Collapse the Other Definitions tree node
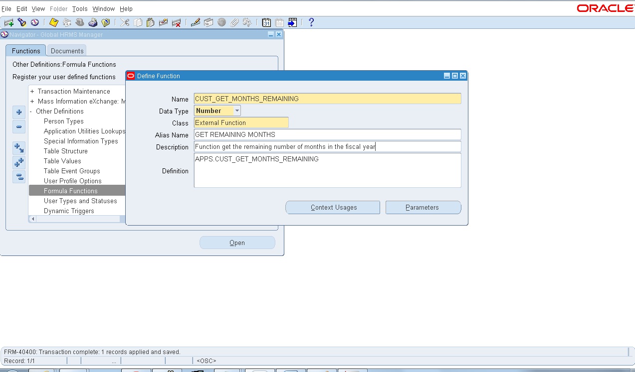Screen dimensions: 635x372 pos(31,112)
